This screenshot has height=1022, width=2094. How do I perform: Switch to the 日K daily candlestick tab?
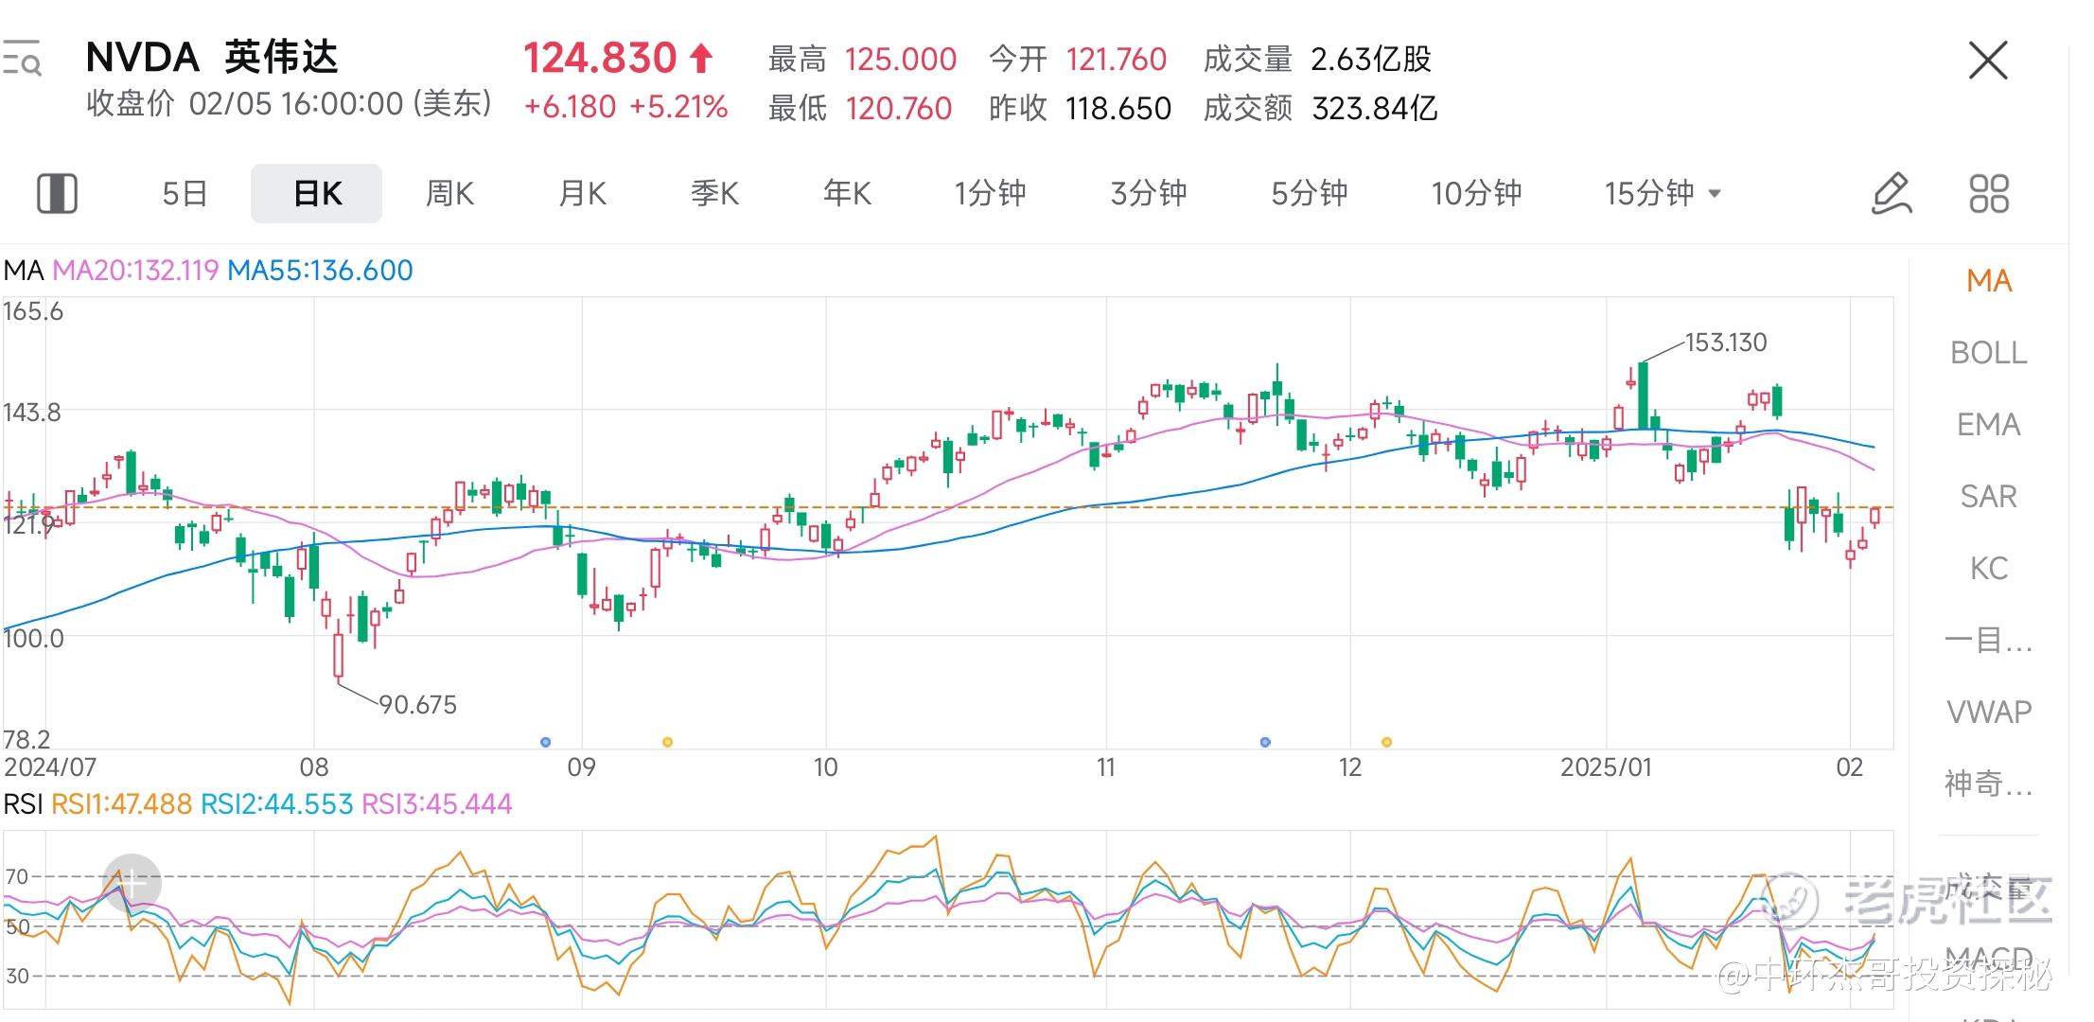[x=317, y=193]
